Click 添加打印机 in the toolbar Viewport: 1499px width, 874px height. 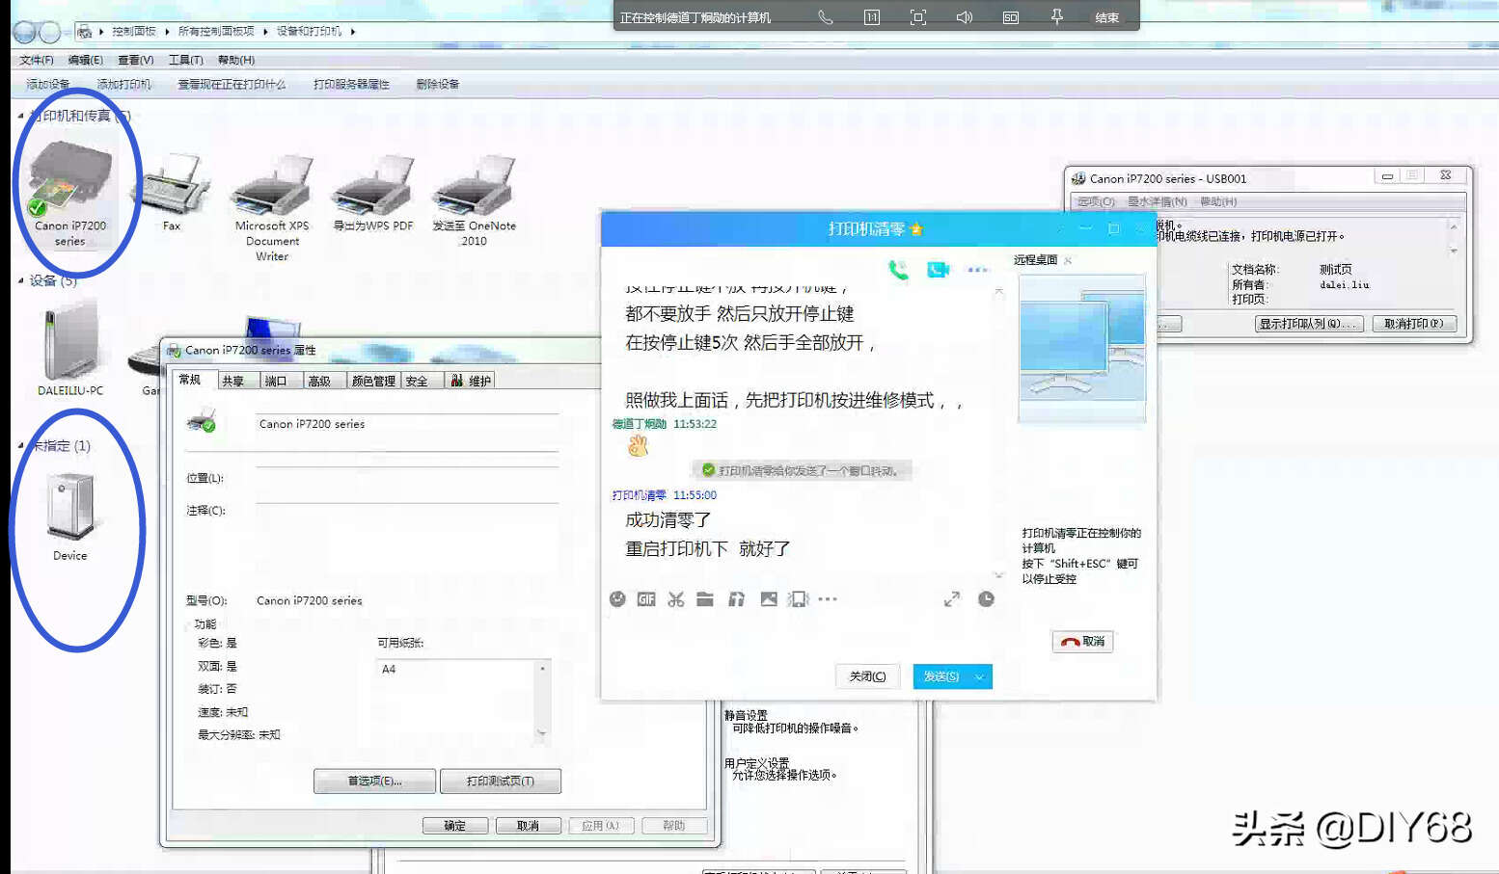123,85
